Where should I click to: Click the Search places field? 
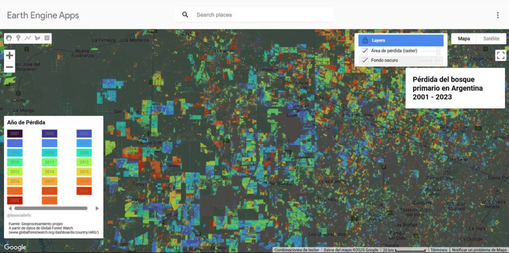(x=258, y=15)
